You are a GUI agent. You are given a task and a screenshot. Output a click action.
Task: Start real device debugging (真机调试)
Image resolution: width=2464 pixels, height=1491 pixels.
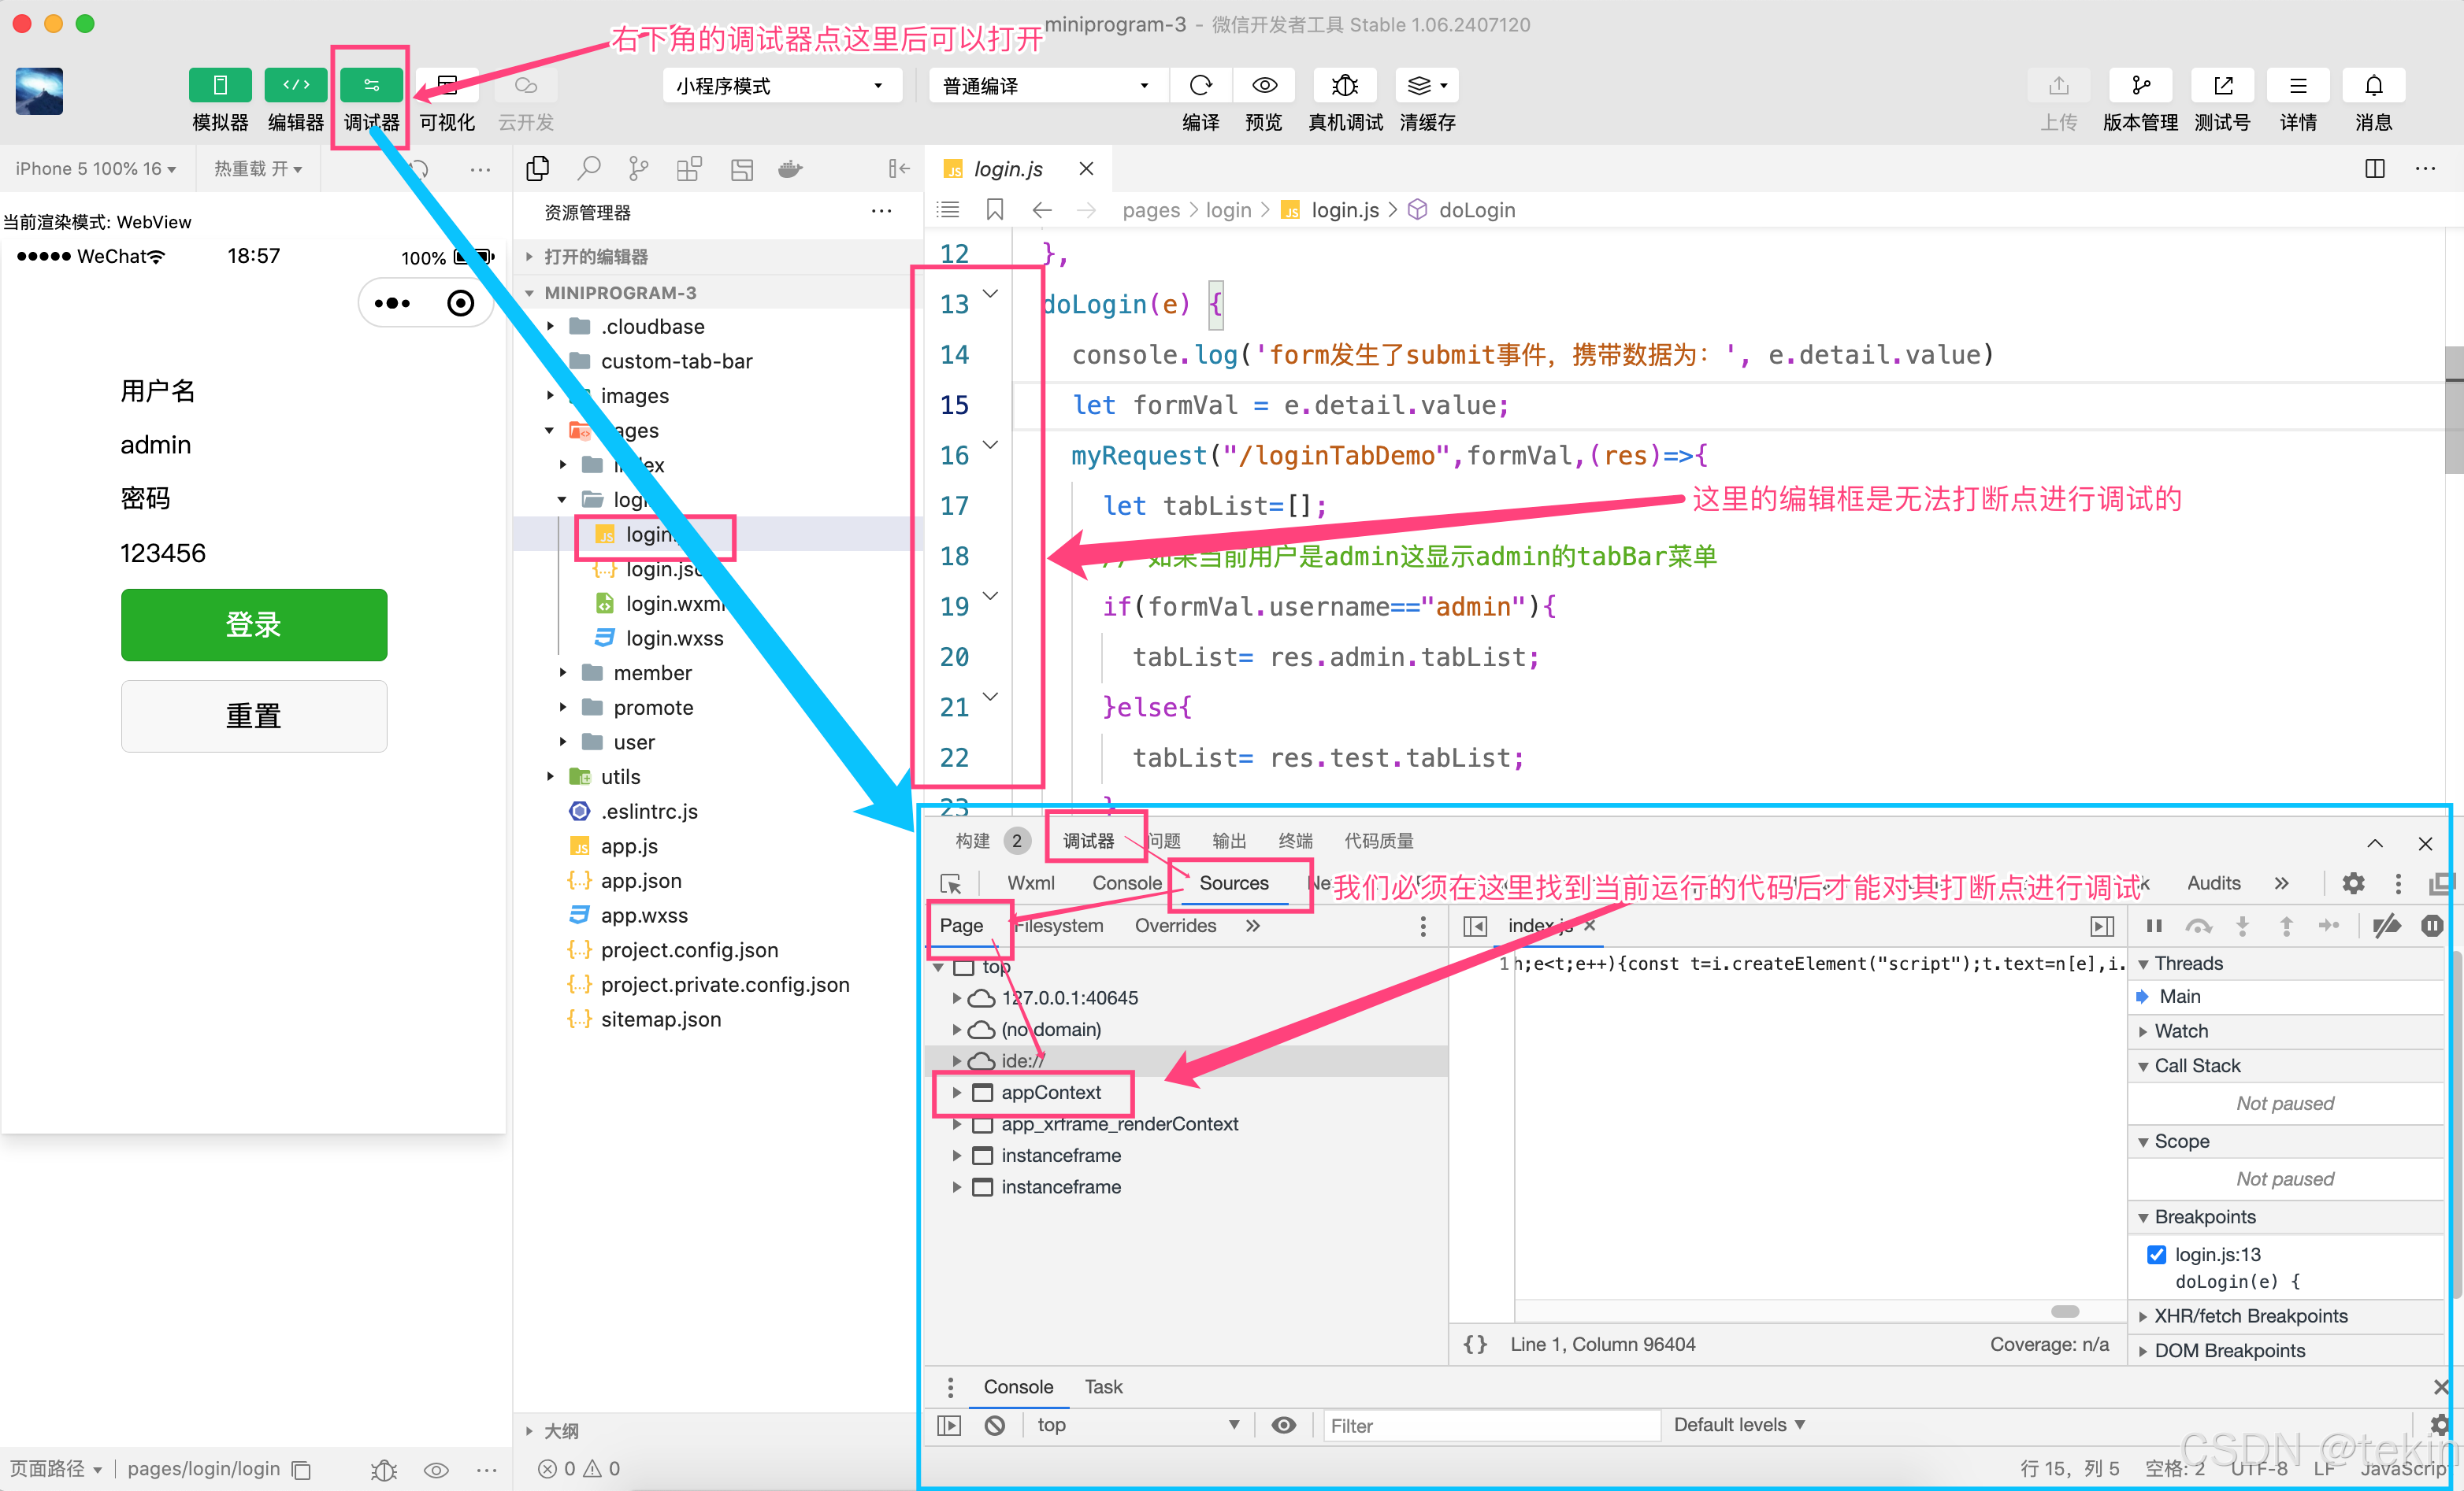tap(1345, 86)
